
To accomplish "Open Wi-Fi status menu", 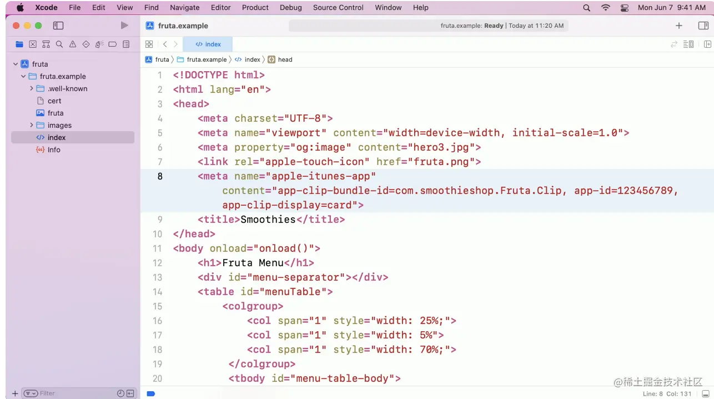I will pyautogui.click(x=606, y=8).
